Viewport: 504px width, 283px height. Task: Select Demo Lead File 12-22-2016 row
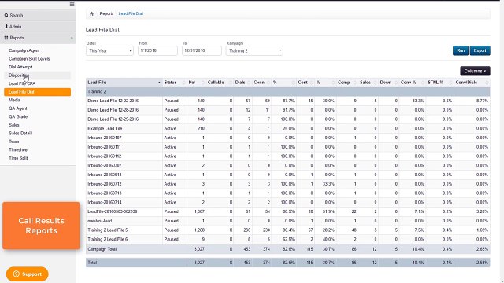(288, 101)
